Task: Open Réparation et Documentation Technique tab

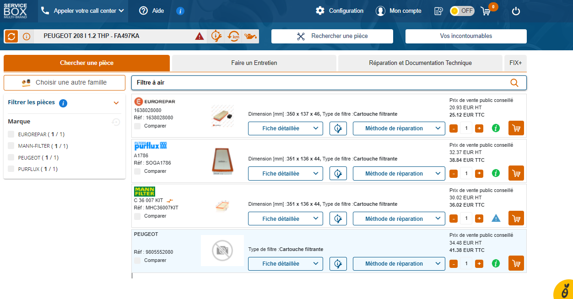Action: [420, 63]
